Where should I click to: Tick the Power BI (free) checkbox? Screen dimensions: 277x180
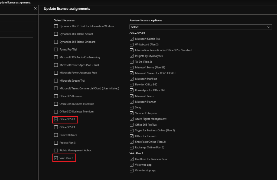pyautogui.click(x=56, y=135)
